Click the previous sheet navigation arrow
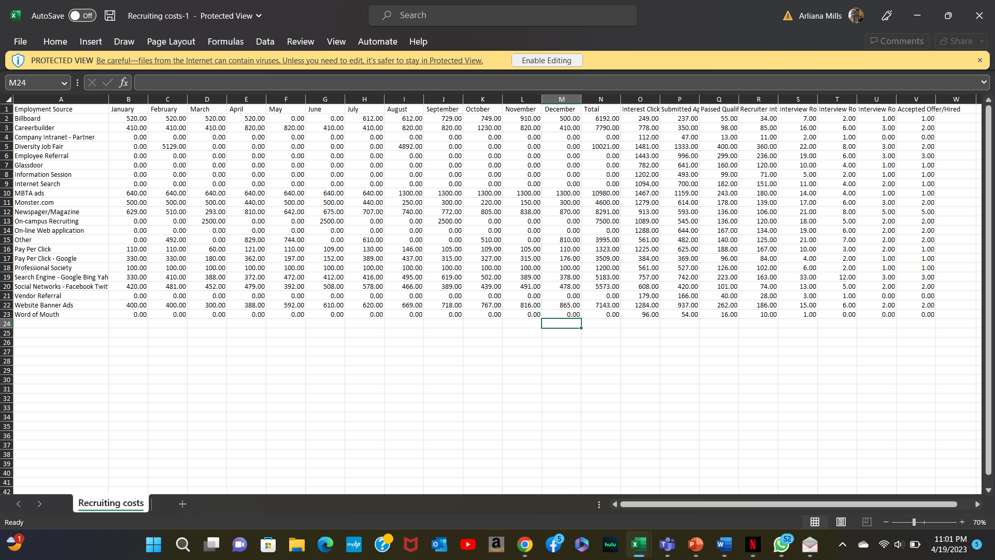This screenshot has height=560, width=995. [x=19, y=504]
